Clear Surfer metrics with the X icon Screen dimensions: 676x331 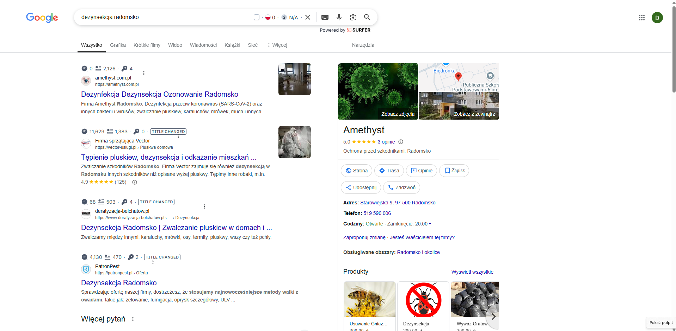pyautogui.click(x=307, y=17)
